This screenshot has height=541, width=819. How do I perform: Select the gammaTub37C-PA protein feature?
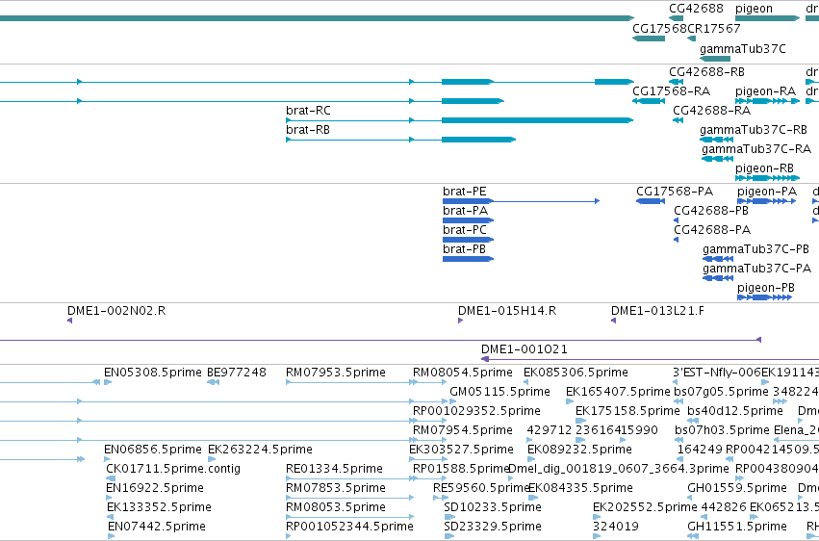[x=718, y=278]
